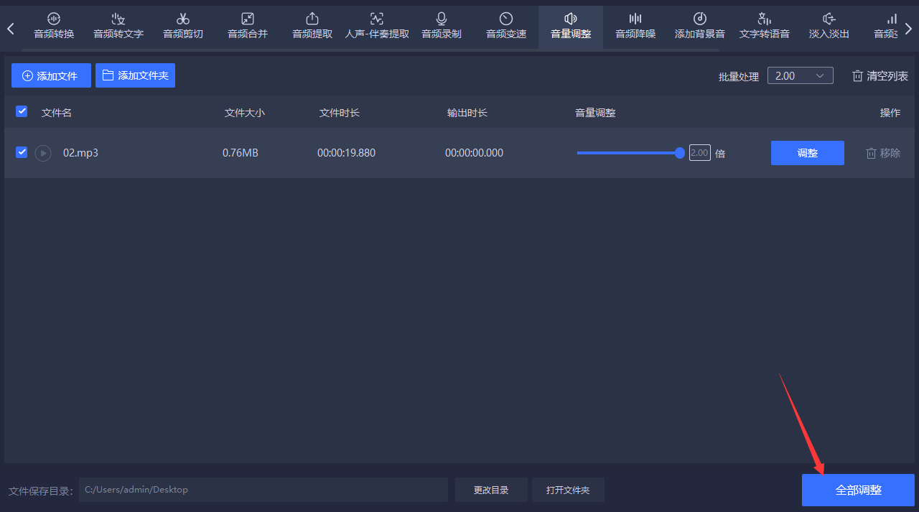
Task: Click the 全部调整 adjust all button
Action: (858, 490)
